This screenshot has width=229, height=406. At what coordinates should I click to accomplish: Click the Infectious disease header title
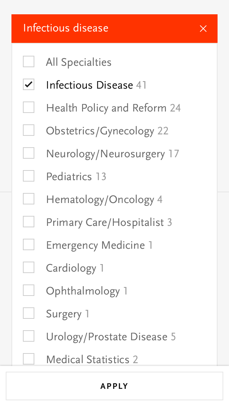tap(66, 28)
